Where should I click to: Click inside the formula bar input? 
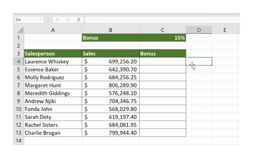click(163, 20)
